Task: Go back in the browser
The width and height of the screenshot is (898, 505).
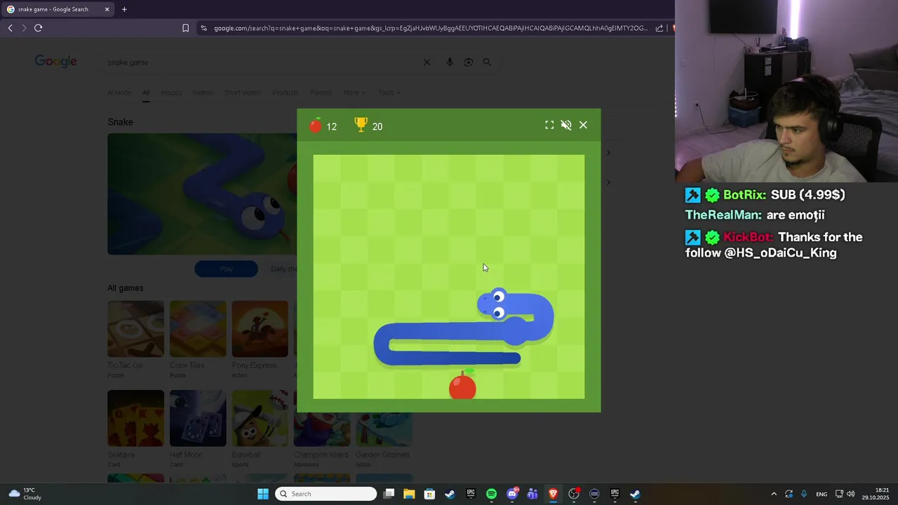Action: click(x=10, y=28)
